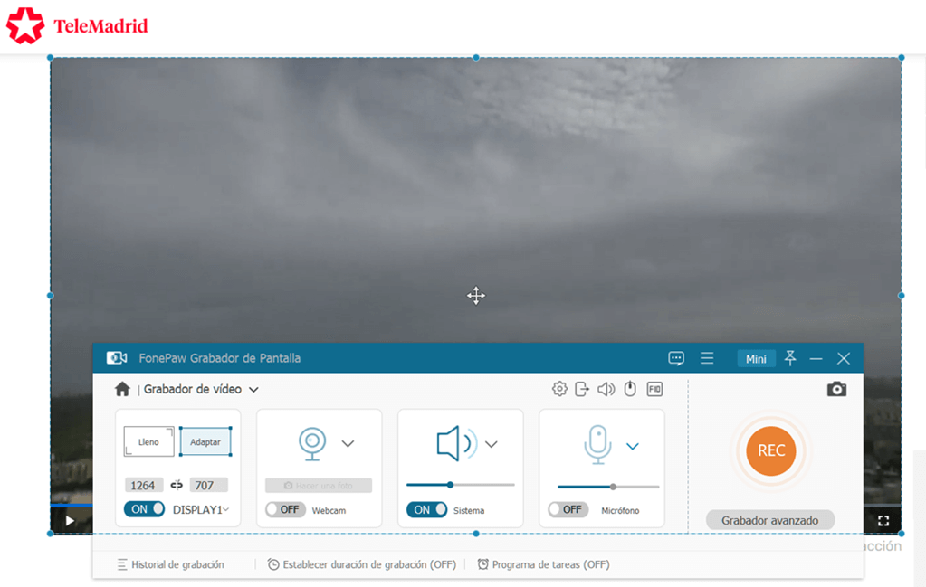
Task: Go to the FonePaw home screen
Action: pos(122,389)
